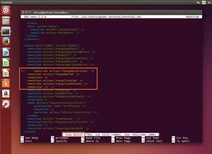Click the placeholder ProfilesPH line
212x154 pixels.
pyautogui.click(x=60, y=106)
